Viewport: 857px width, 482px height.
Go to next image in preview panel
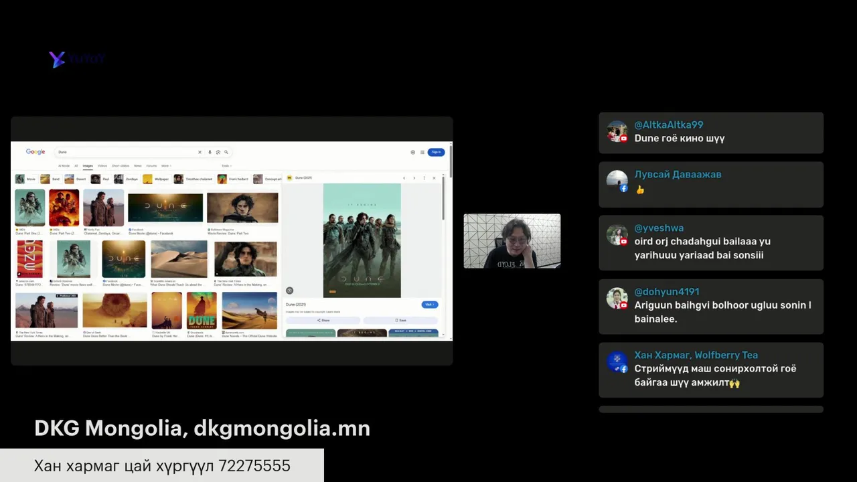pos(414,177)
